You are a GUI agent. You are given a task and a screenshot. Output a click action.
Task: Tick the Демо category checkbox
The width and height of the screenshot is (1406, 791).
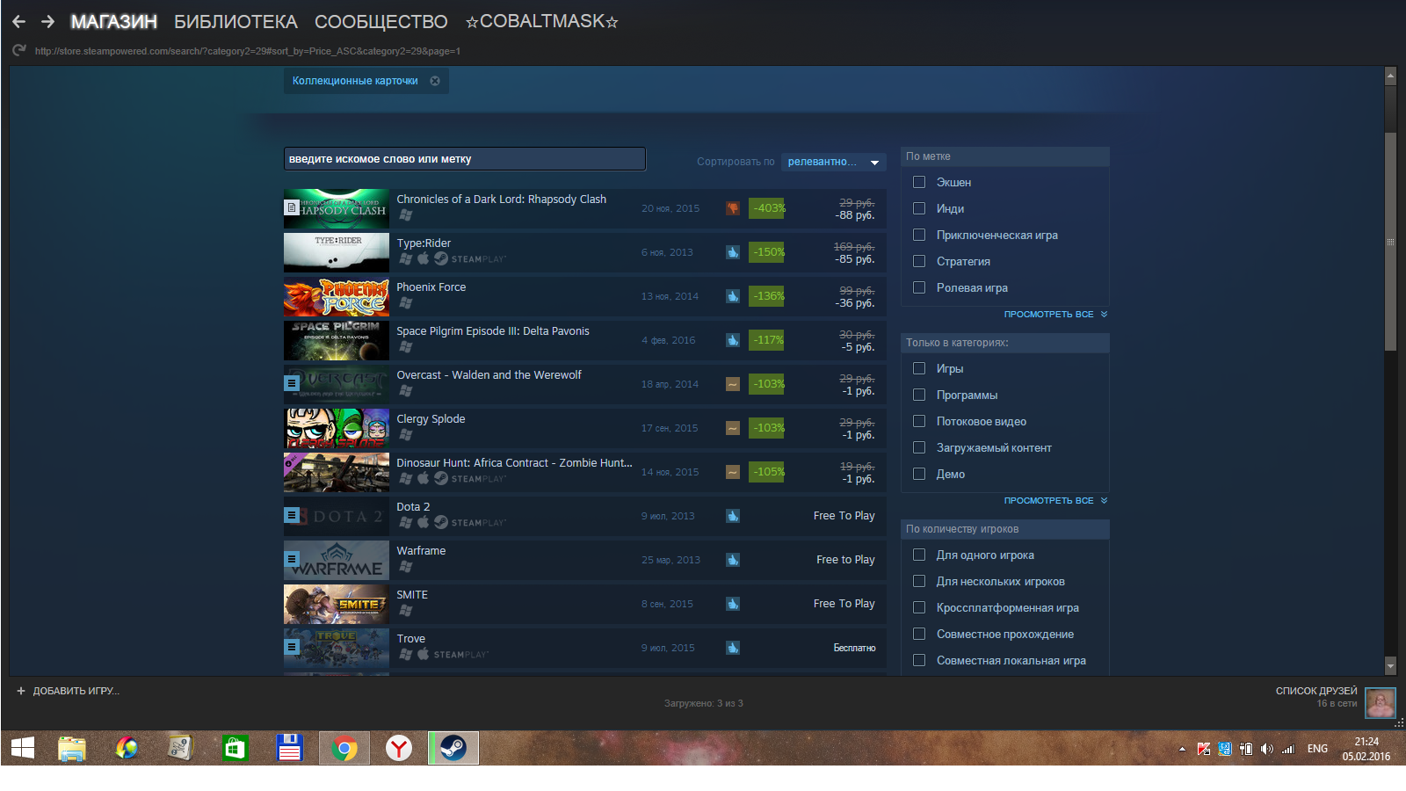(x=919, y=474)
